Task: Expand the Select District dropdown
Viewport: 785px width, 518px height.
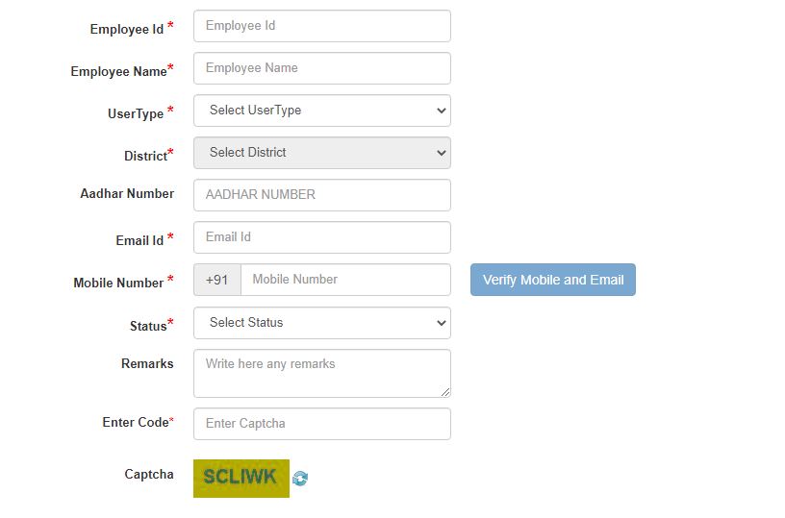Action: click(322, 153)
